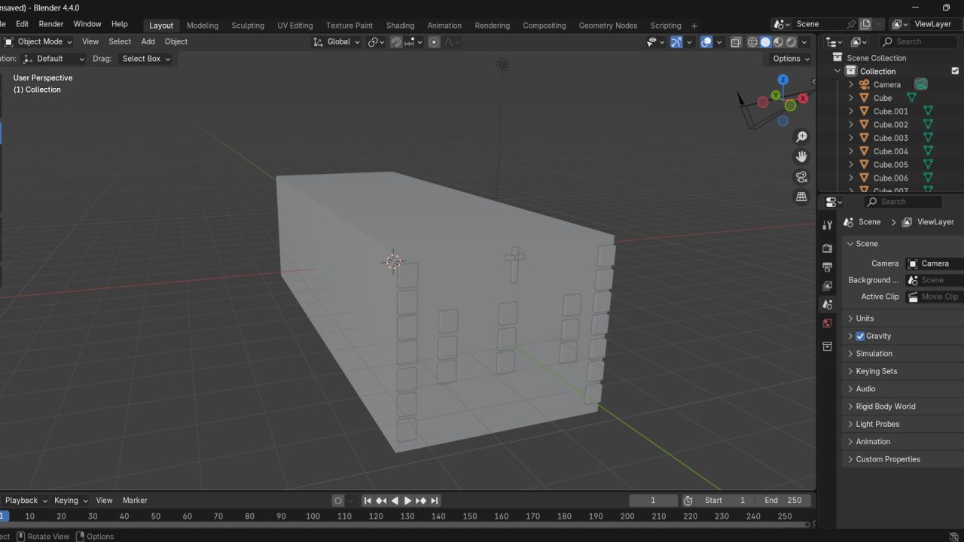The image size is (964, 542).
Task: Click the Camera object data icon in outliner
Action: click(920, 84)
